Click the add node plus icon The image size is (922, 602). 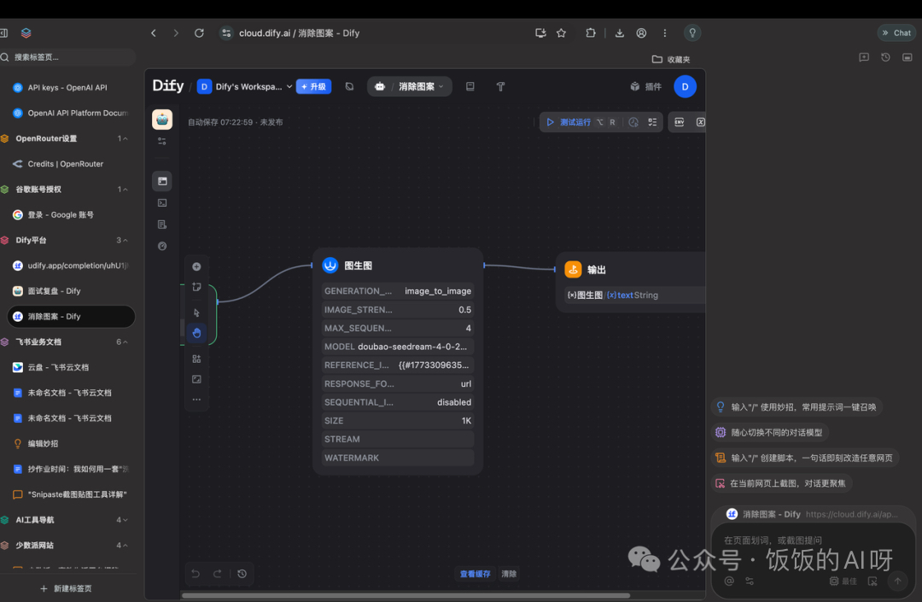coord(196,266)
